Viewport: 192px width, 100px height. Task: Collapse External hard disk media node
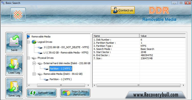34,63
